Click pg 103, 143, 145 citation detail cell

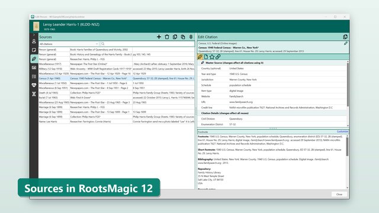tap(163, 54)
